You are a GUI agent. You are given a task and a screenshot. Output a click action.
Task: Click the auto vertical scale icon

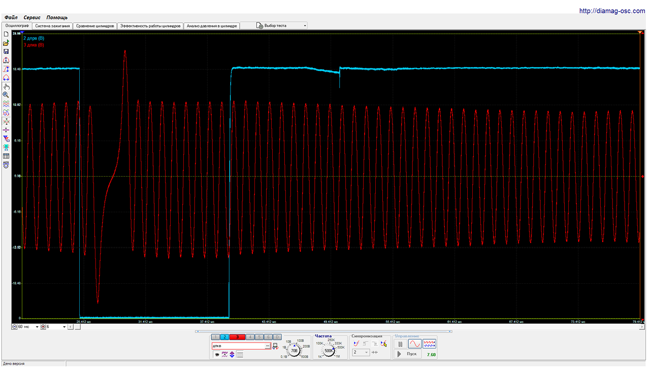(x=6, y=60)
